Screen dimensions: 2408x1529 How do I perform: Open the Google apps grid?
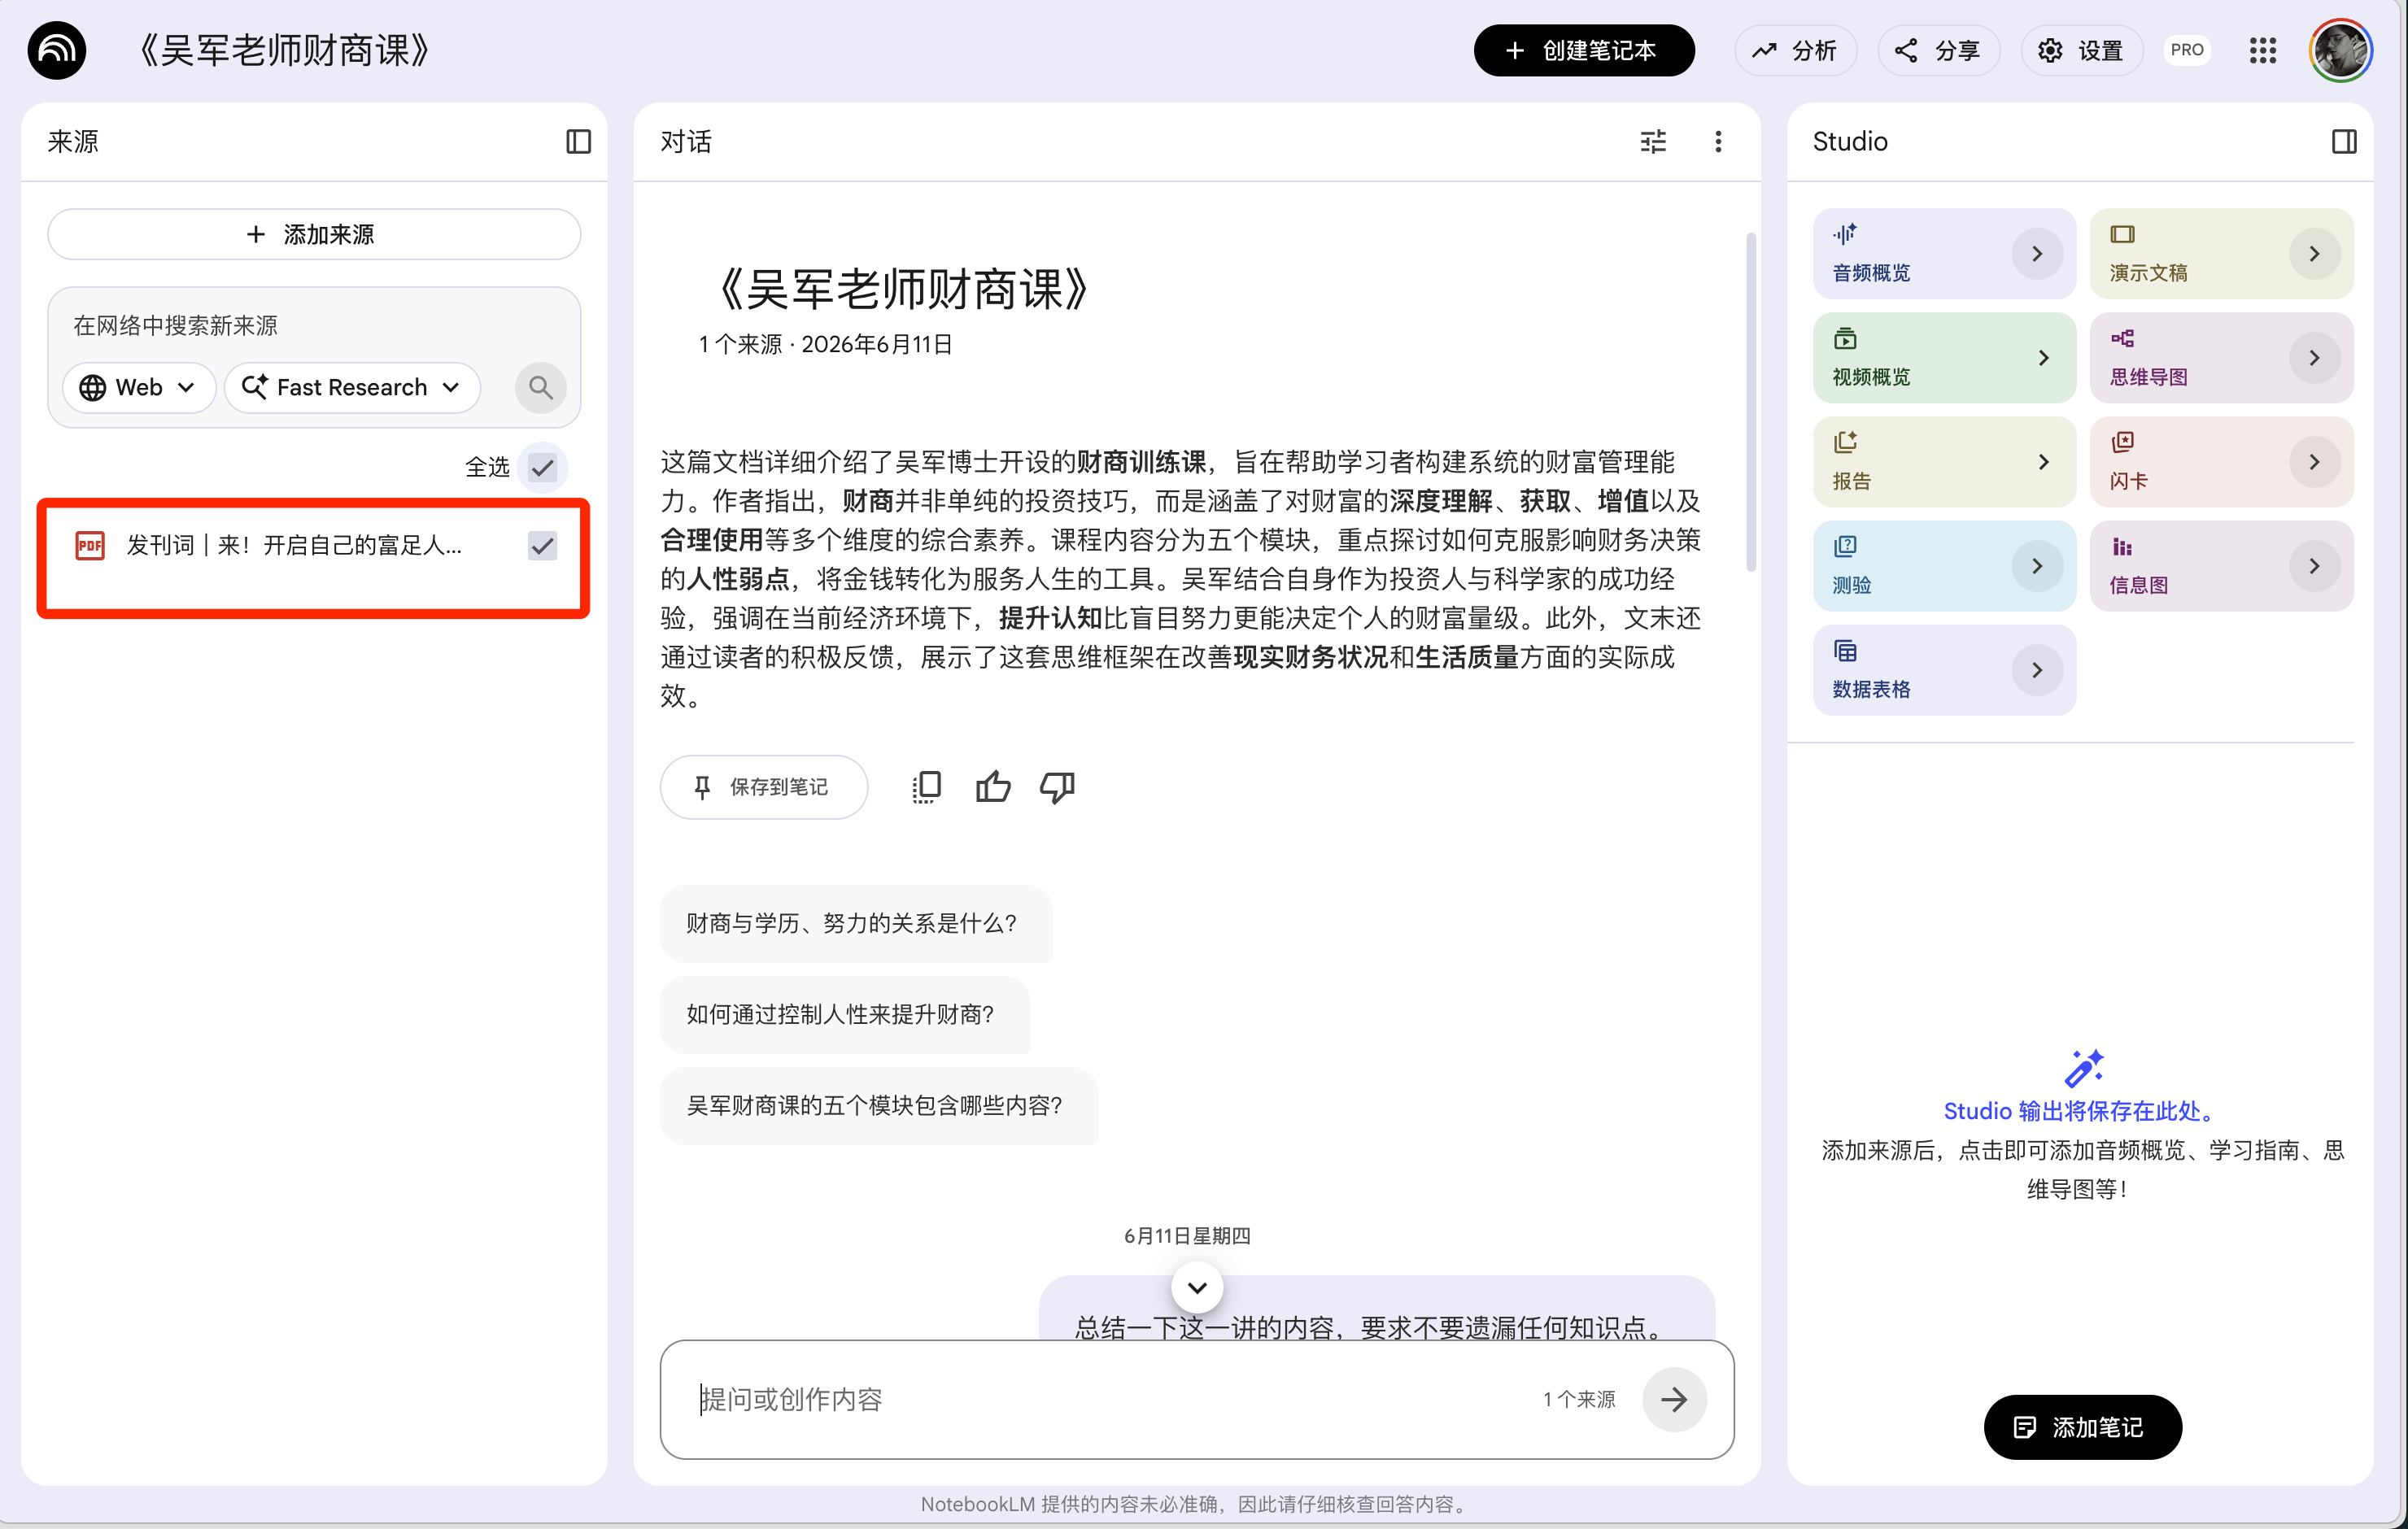(x=2262, y=50)
